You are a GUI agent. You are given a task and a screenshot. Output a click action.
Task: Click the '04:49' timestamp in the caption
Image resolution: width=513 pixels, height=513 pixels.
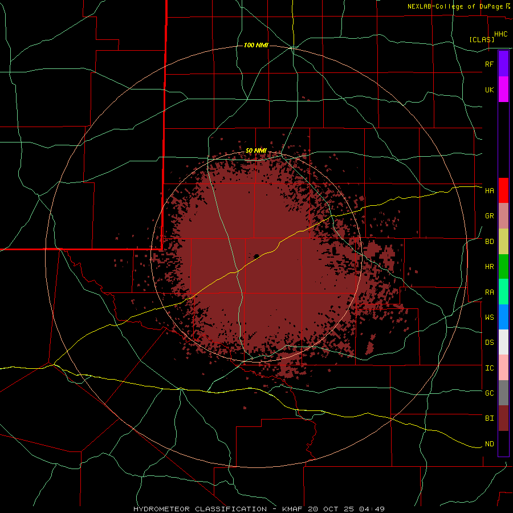point(372,509)
